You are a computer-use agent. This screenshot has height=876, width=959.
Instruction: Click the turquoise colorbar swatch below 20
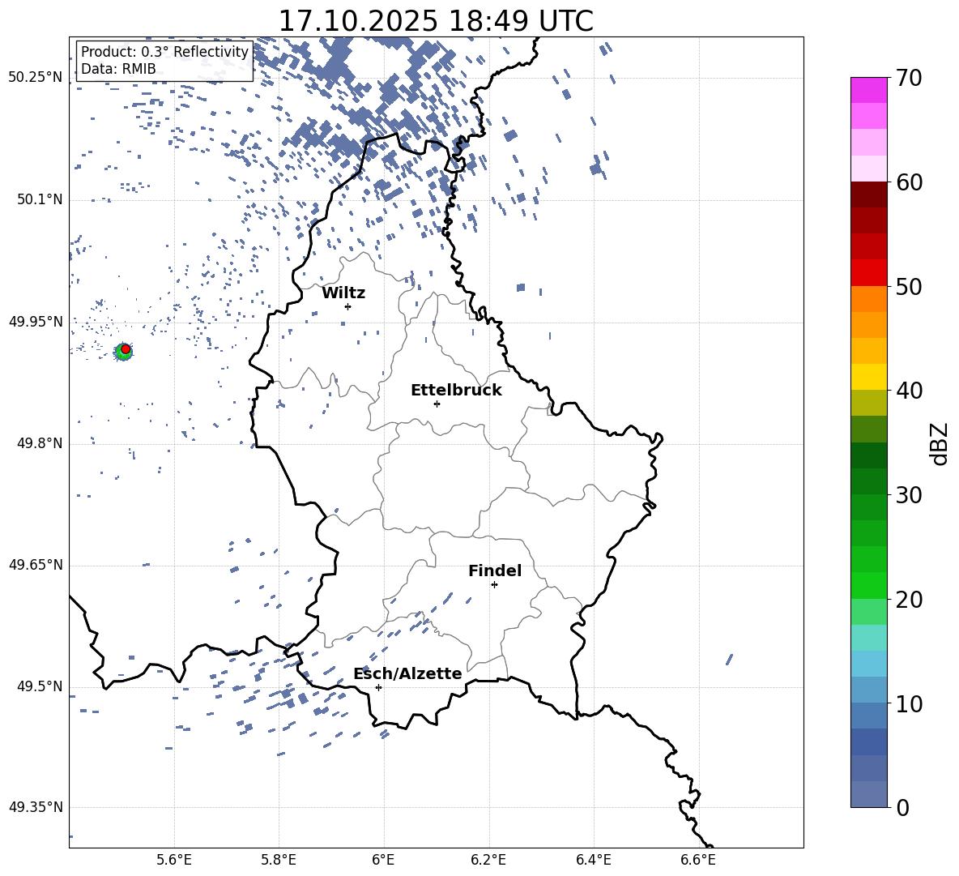[x=868, y=638]
